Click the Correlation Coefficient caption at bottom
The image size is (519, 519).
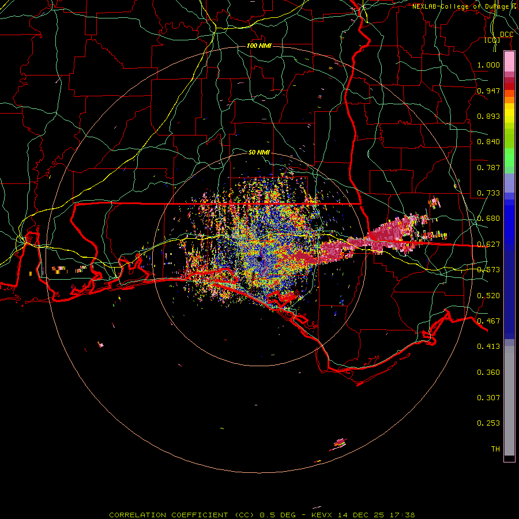262,515
